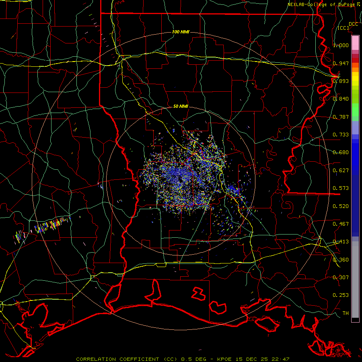
Task: Click the 0.467 legend value
Action: 341,224
